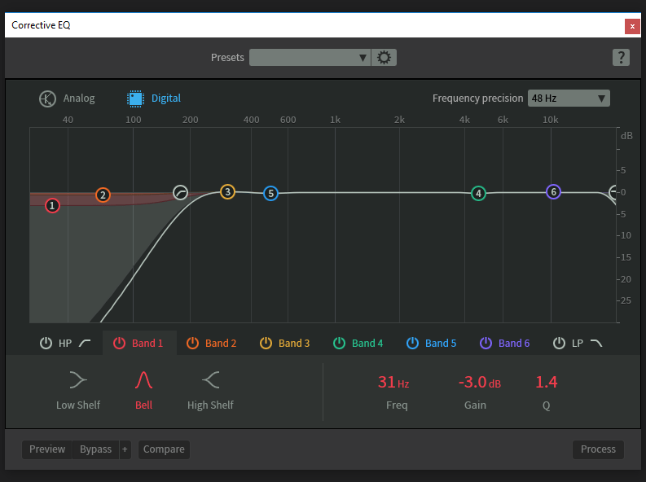Open help with the question mark icon
This screenshot has height=482, width=646.
pyautogui.click(x=621, y=57)
